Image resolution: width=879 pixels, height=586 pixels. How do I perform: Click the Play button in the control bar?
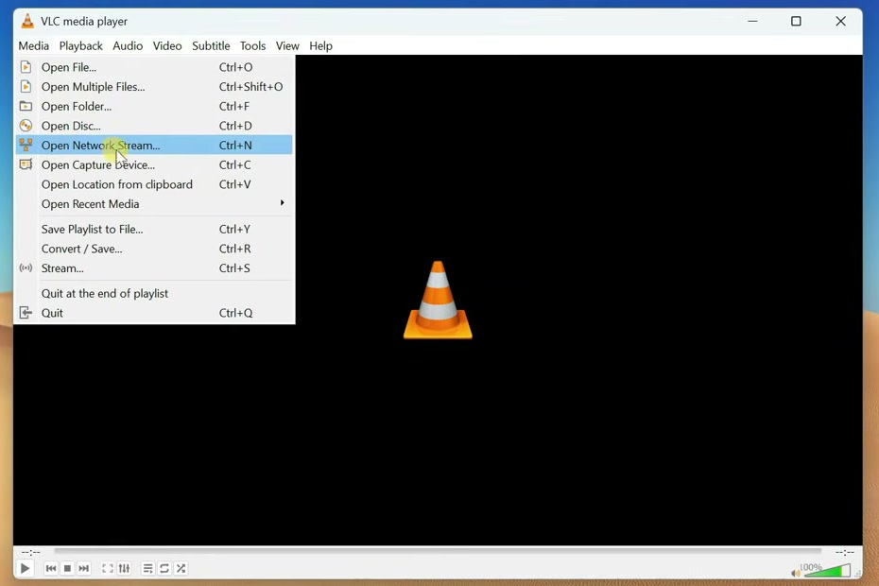pos(25,569)
